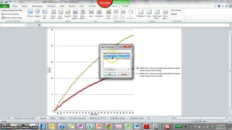232x130 pixels.
Task: Switch to the View tab
Action: tap(82, 6)
